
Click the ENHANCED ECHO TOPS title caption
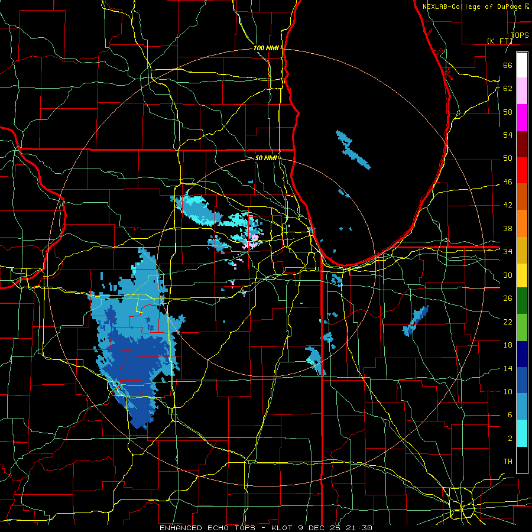point(265,528)
